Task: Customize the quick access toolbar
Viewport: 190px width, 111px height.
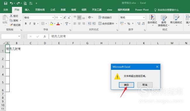Action: [x=36, y=4]
